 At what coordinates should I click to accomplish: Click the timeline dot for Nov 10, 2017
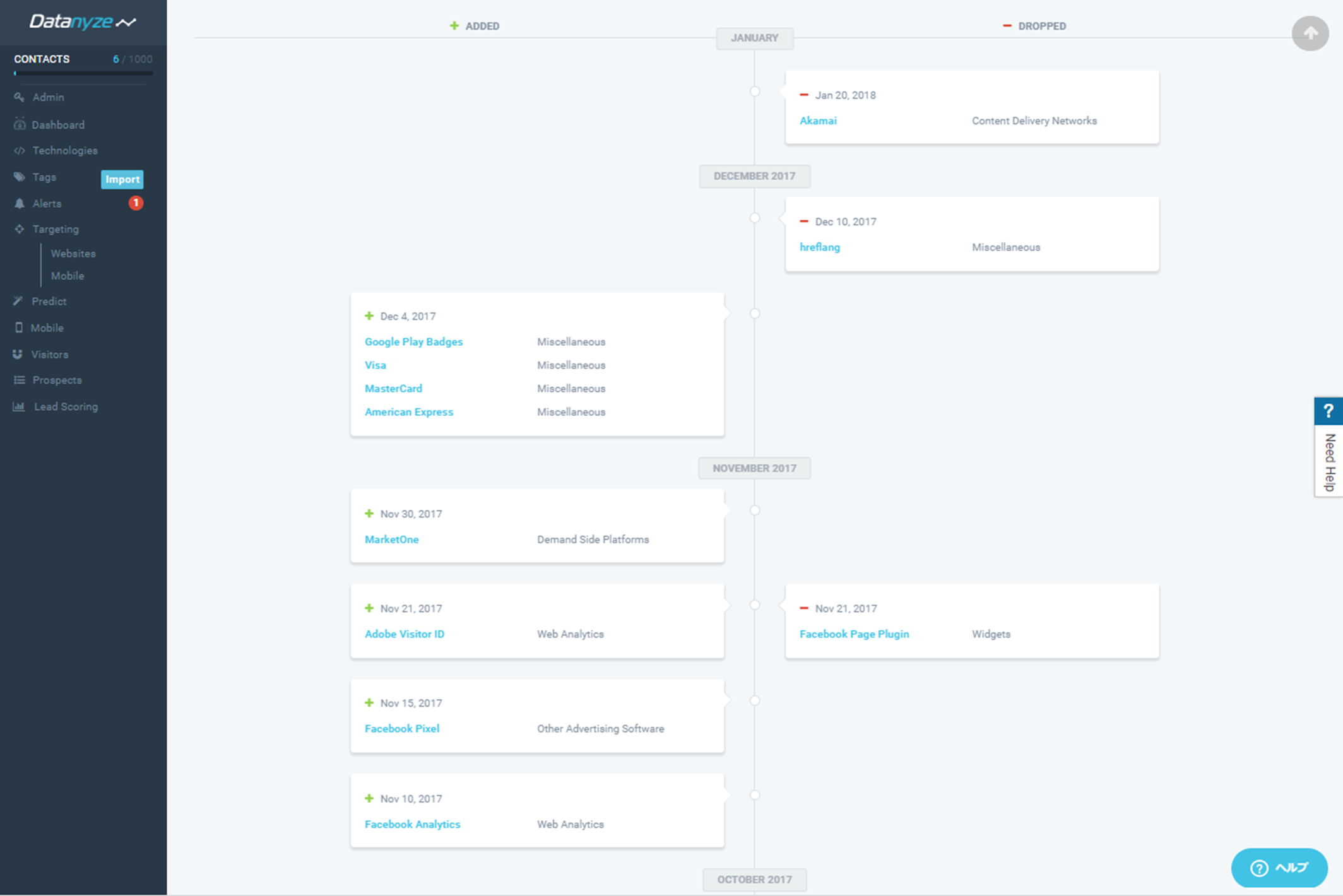click(755, 795)
